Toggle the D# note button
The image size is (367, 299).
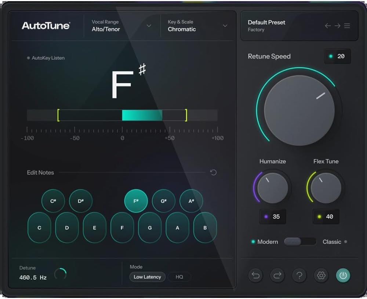(x=81, y=201)
